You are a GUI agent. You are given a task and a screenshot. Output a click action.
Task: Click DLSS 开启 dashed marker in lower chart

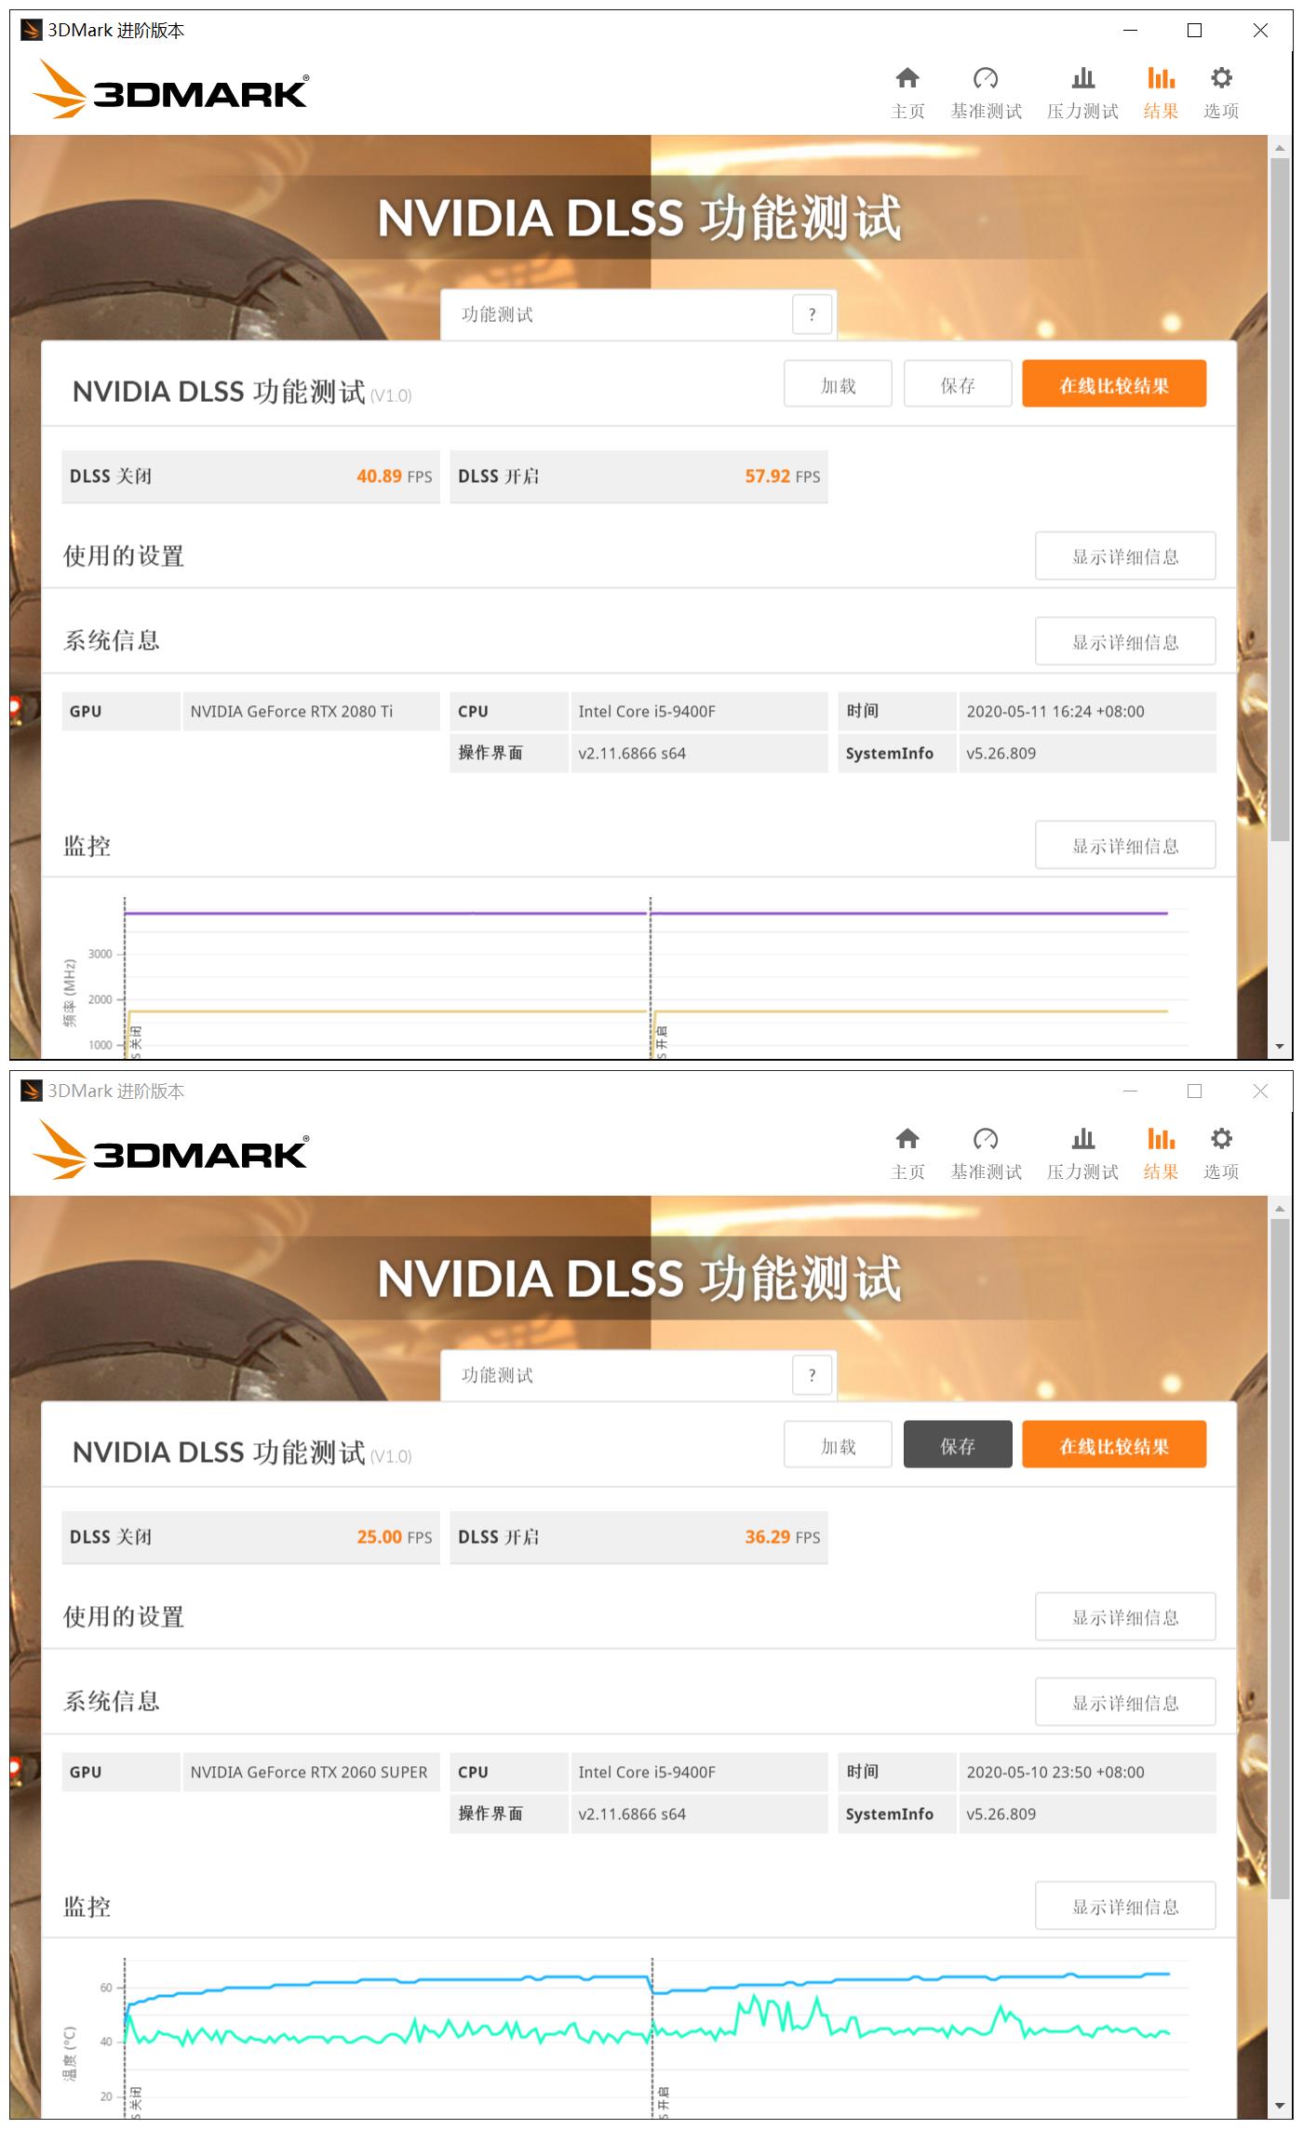pyautogui.click(x=651, y=2038)
